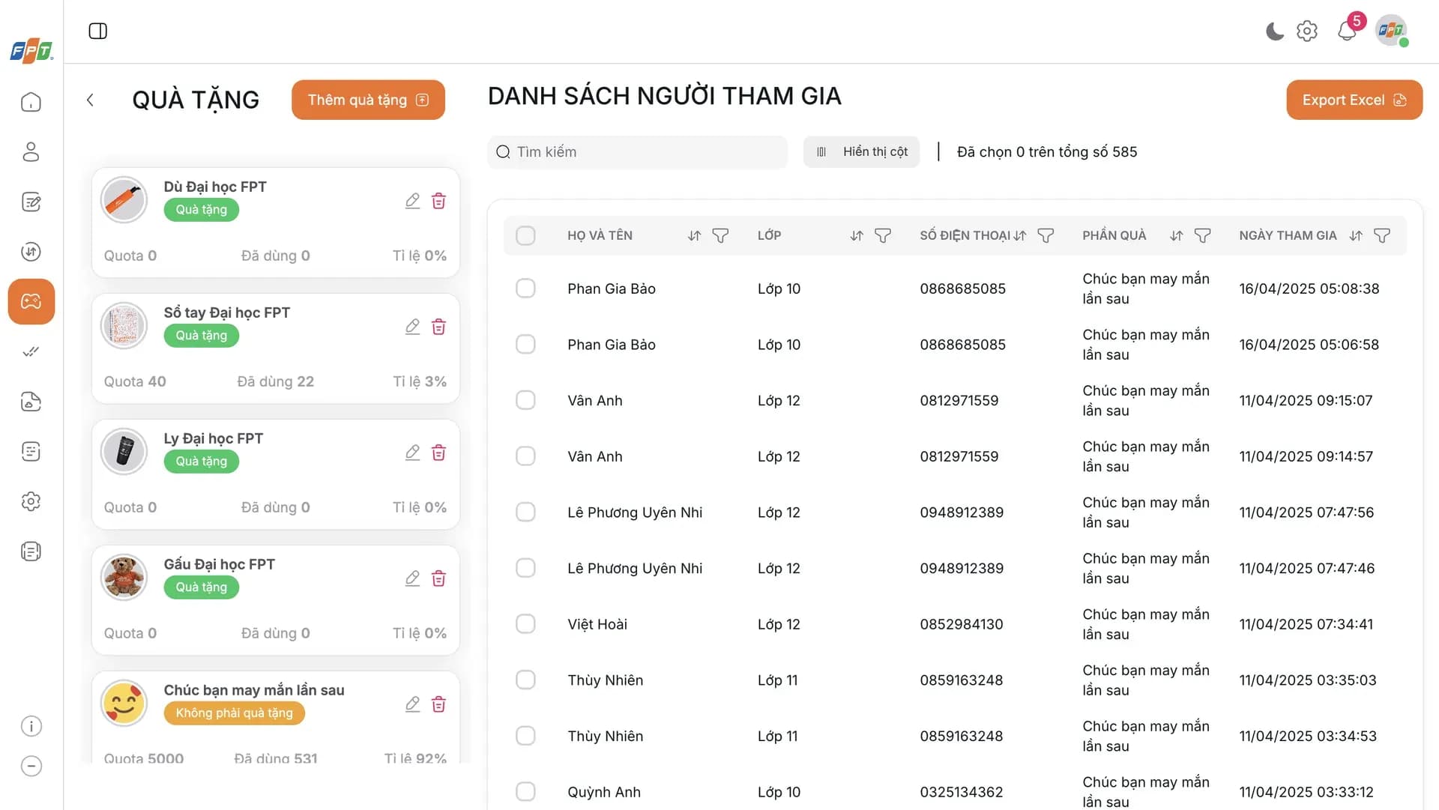Edit the Ly Đại học FPT gift
Image resolution: width=1439 pixels, height=810 pixels.
pos(412,453)
